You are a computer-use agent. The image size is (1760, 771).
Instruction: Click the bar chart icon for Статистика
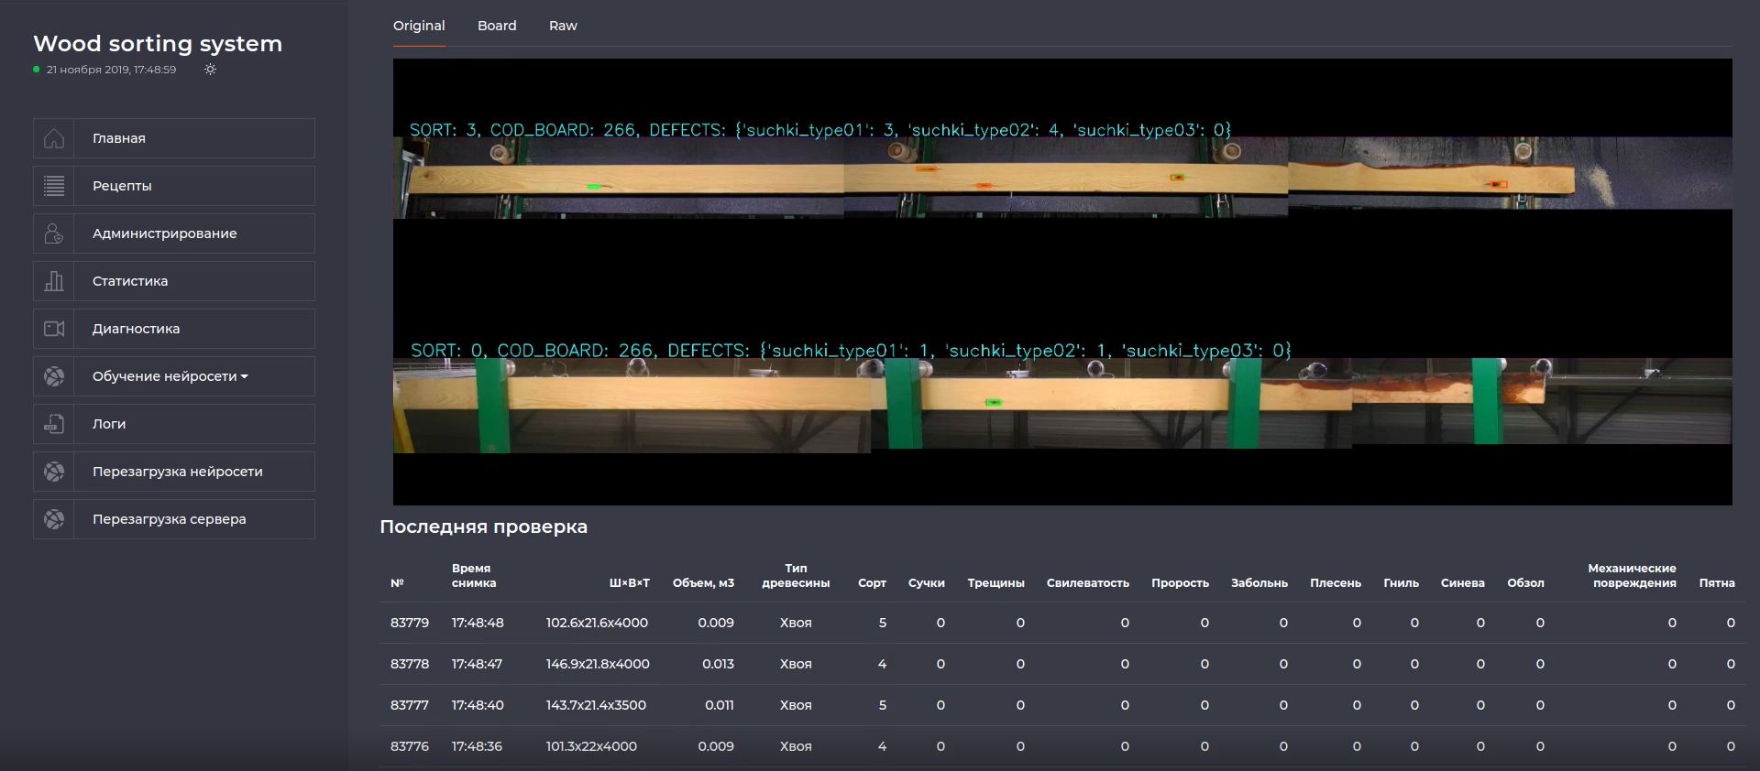(x=54, y=281)
